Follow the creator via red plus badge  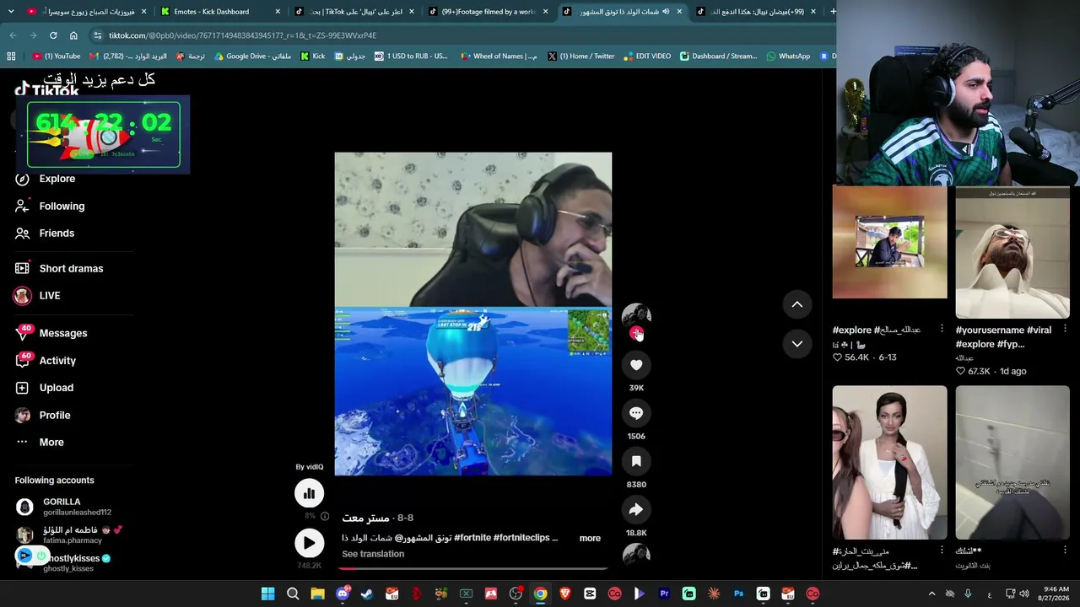tap(636, 333)
